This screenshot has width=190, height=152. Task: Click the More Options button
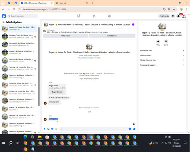pos(112,36)
